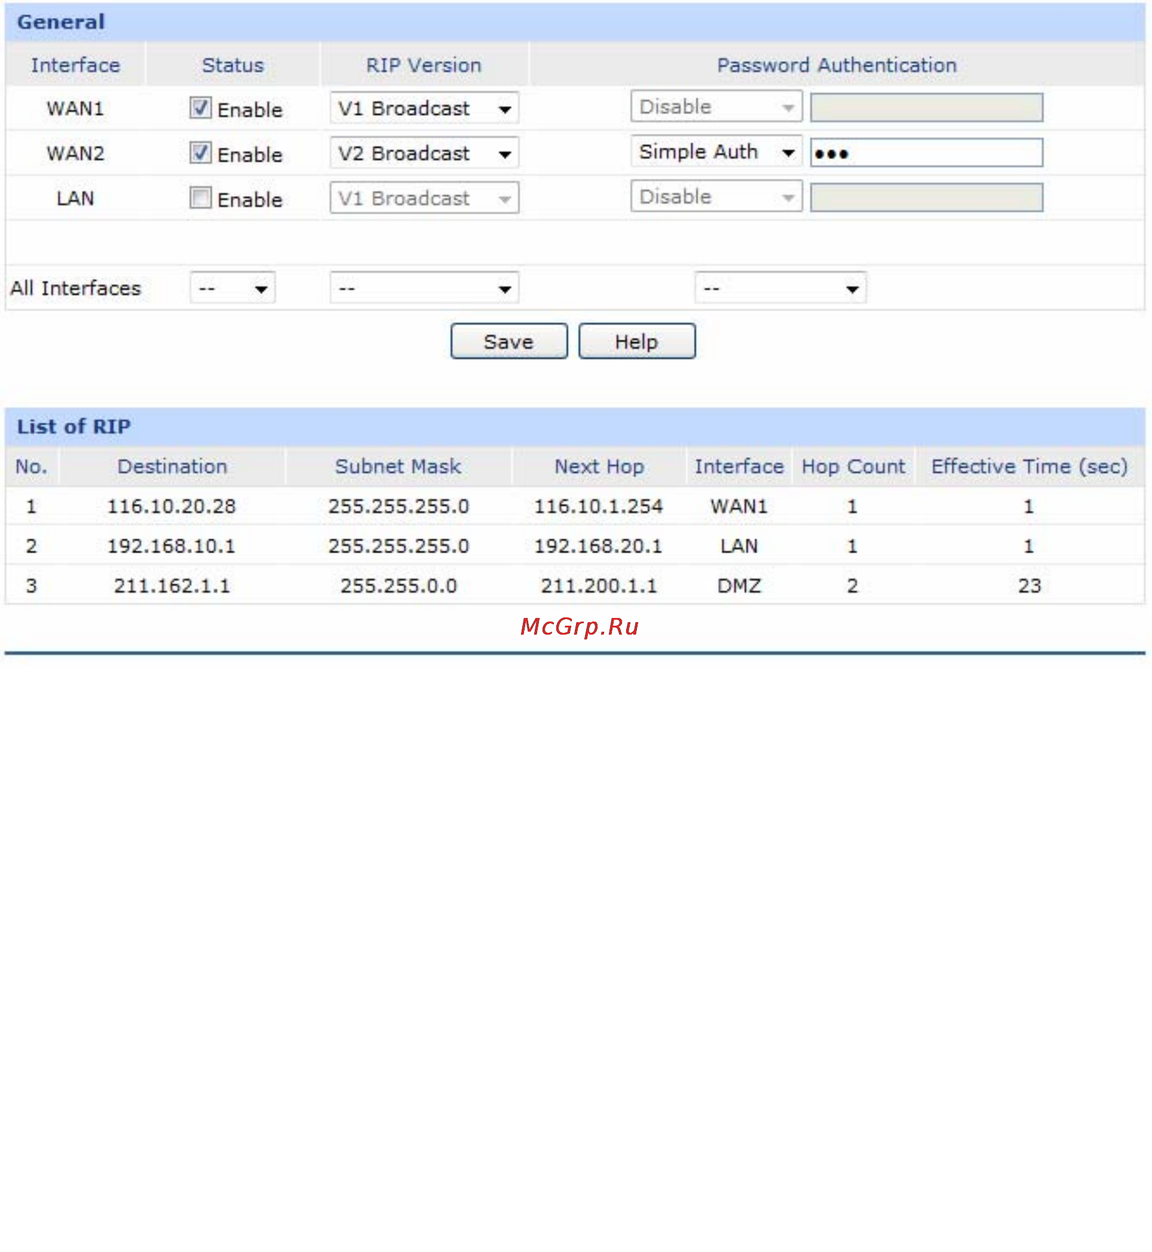Viewport: 1152px width, 1252px height.
Task: Click the Help button
Action: pyautogui.click(x=637, y=342)
